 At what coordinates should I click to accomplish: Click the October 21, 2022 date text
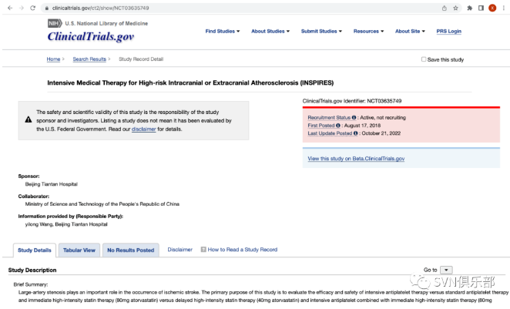click(x=381, y=133)
